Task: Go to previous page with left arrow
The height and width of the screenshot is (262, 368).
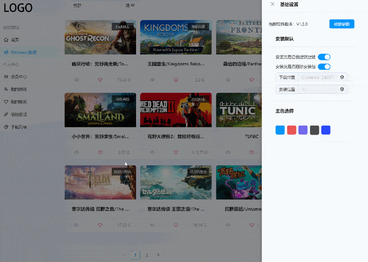Action: [x=124, y=255]
